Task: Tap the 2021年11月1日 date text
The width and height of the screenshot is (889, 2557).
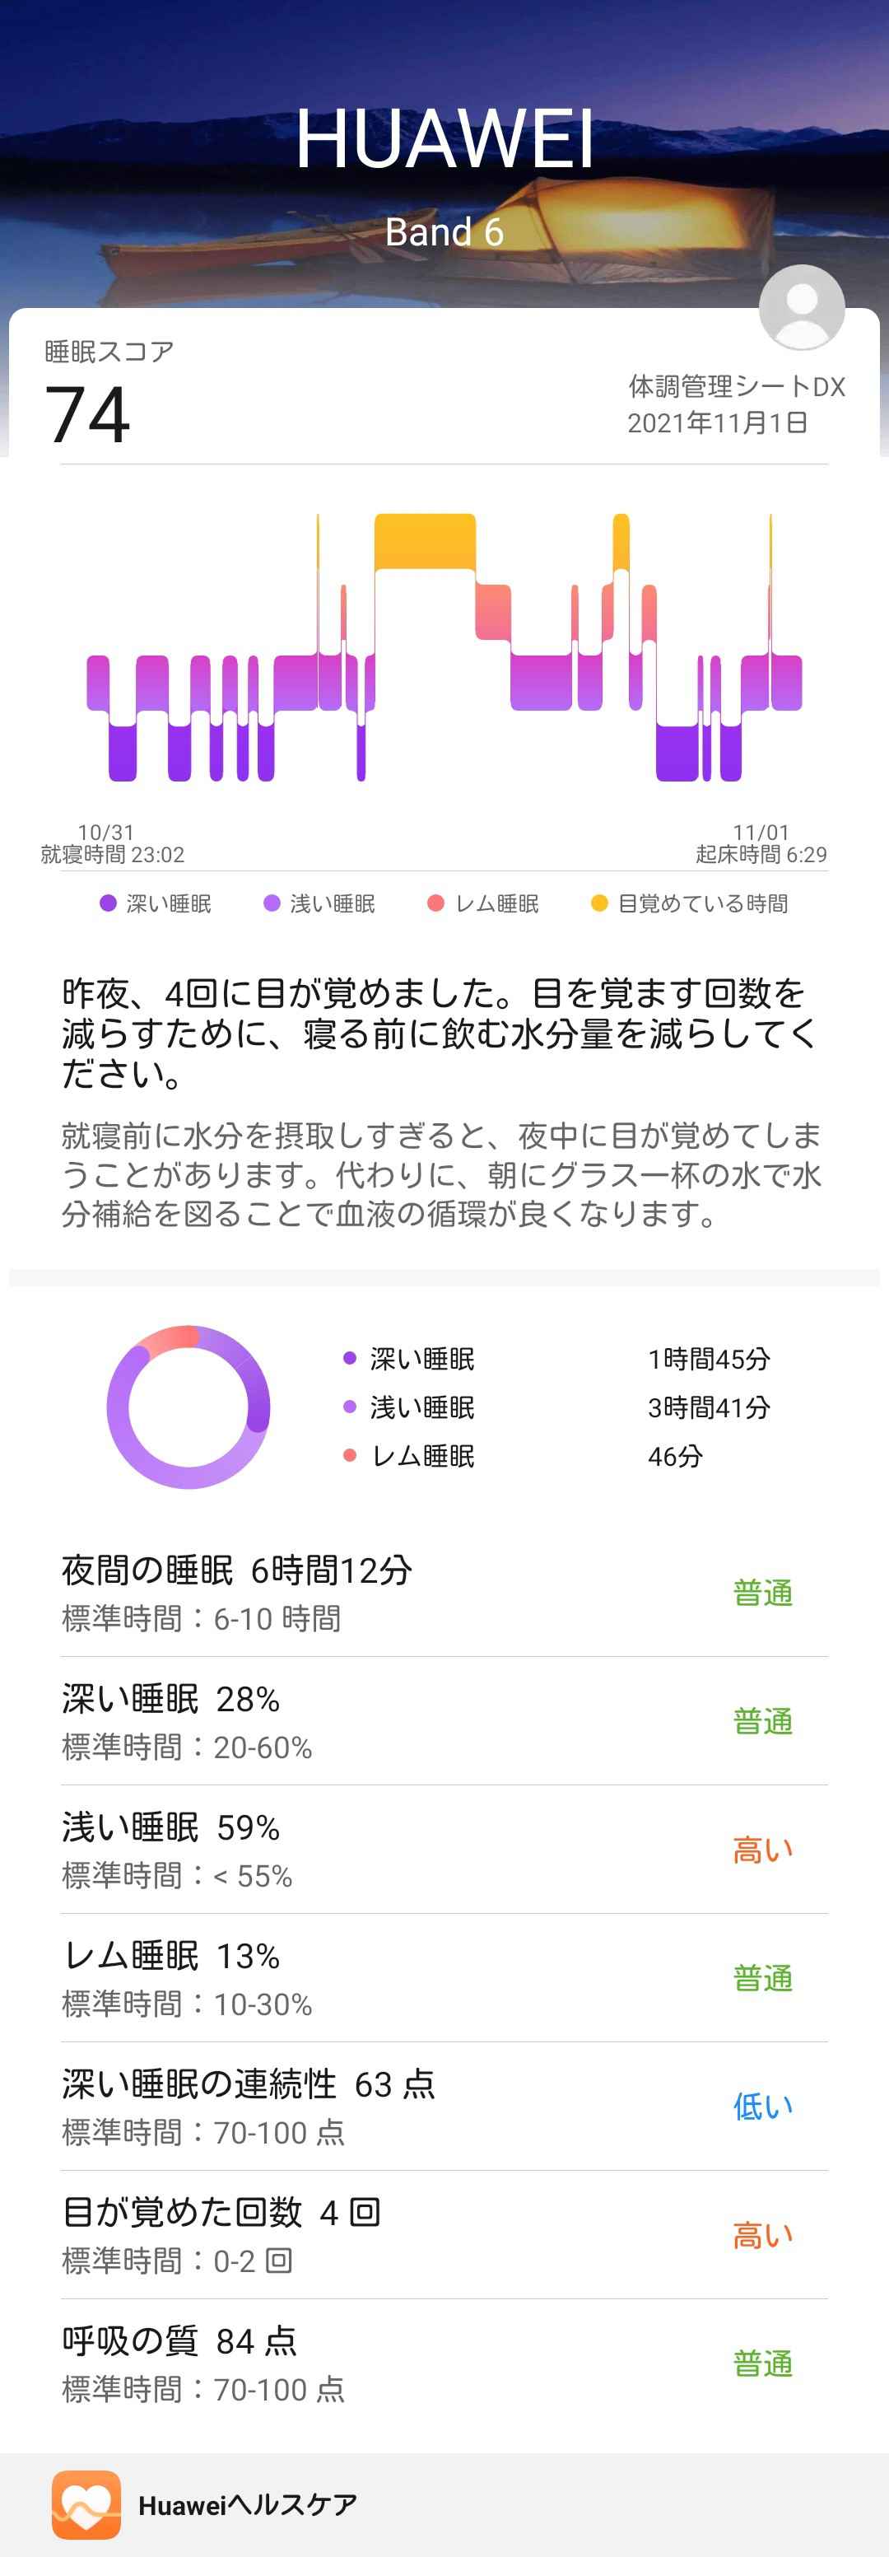Action: click(717, 422)
